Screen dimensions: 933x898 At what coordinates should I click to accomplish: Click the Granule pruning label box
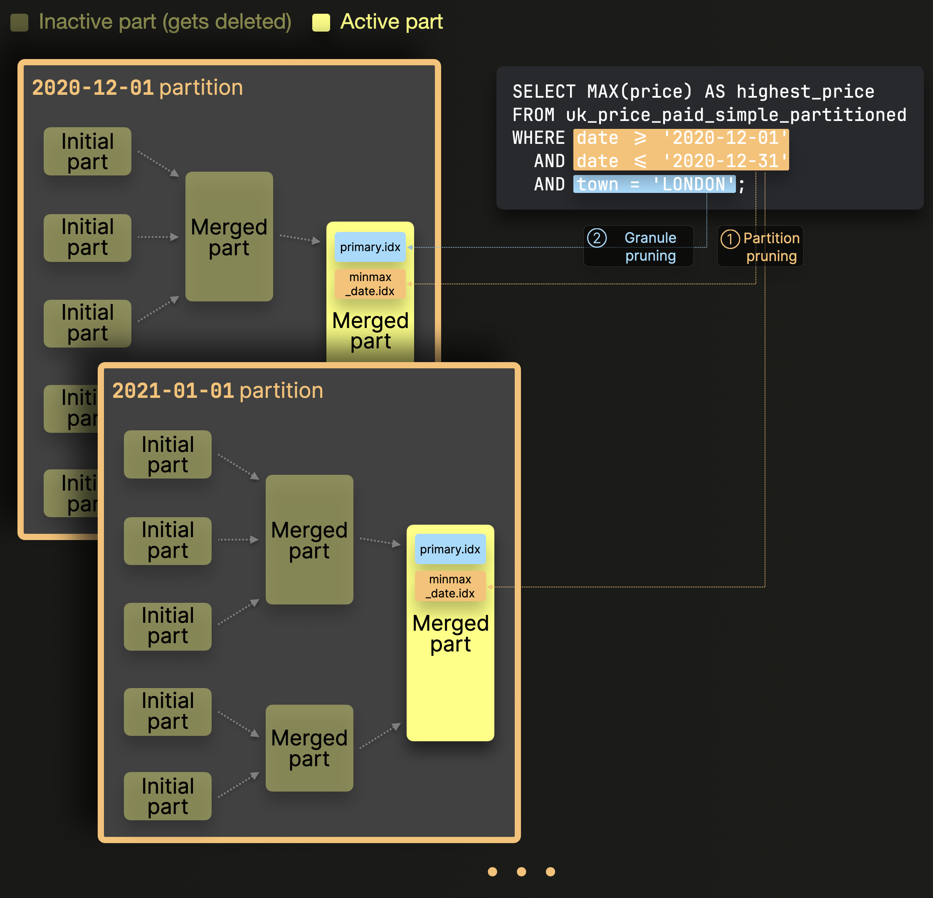[x=650, y=247]
